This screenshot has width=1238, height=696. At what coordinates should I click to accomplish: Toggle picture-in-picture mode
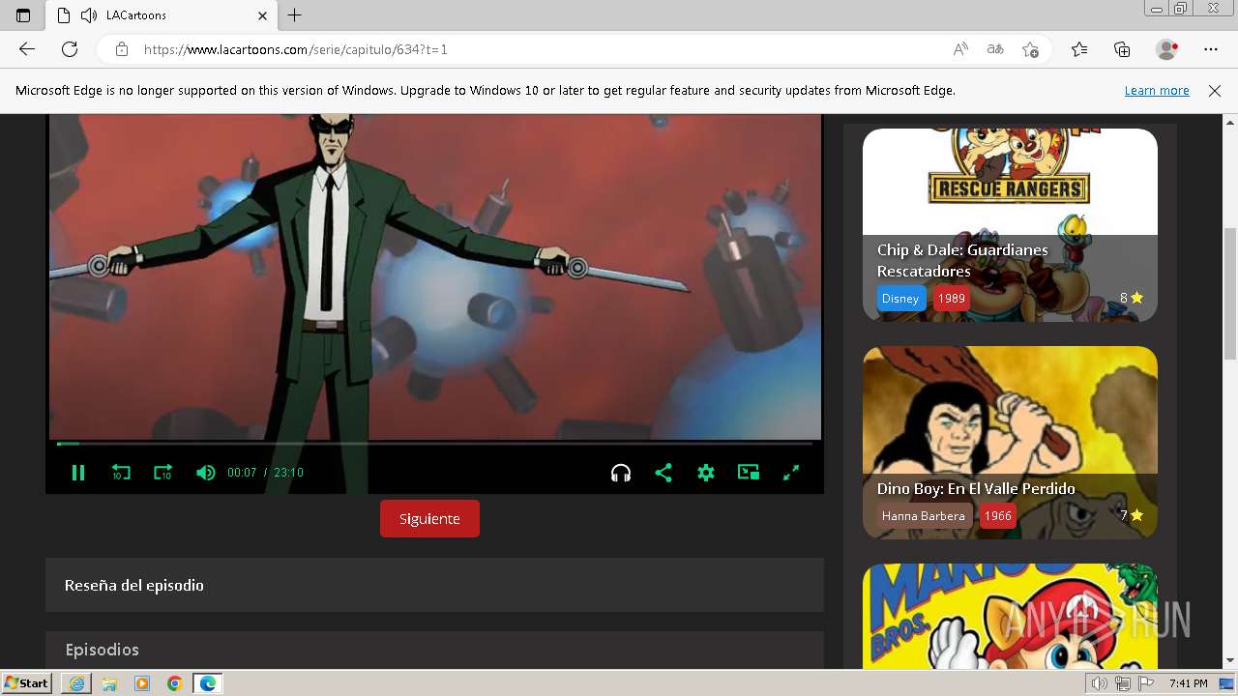tap(749, 473)
